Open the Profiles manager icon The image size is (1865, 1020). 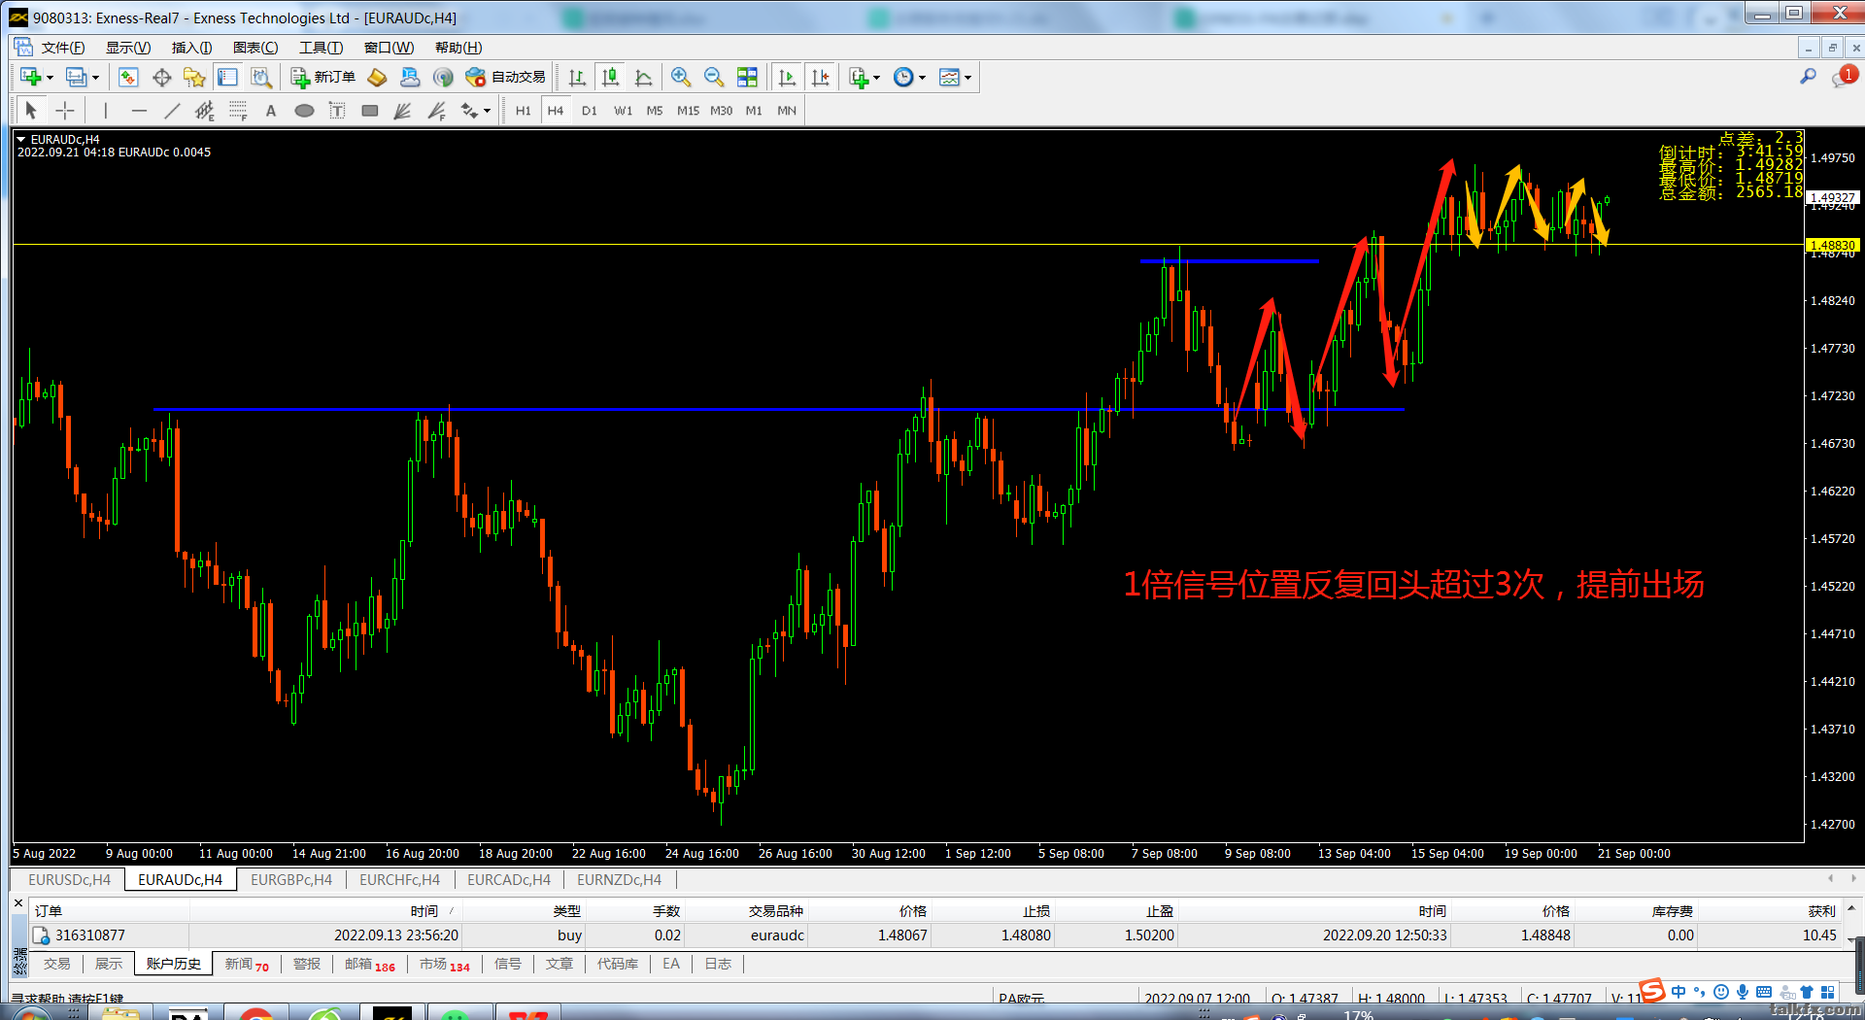(76, 77)
